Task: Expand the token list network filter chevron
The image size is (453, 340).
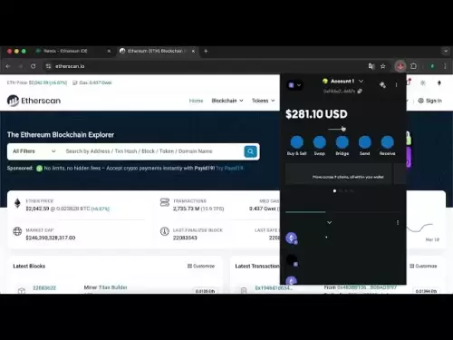Action: [330, 223]
